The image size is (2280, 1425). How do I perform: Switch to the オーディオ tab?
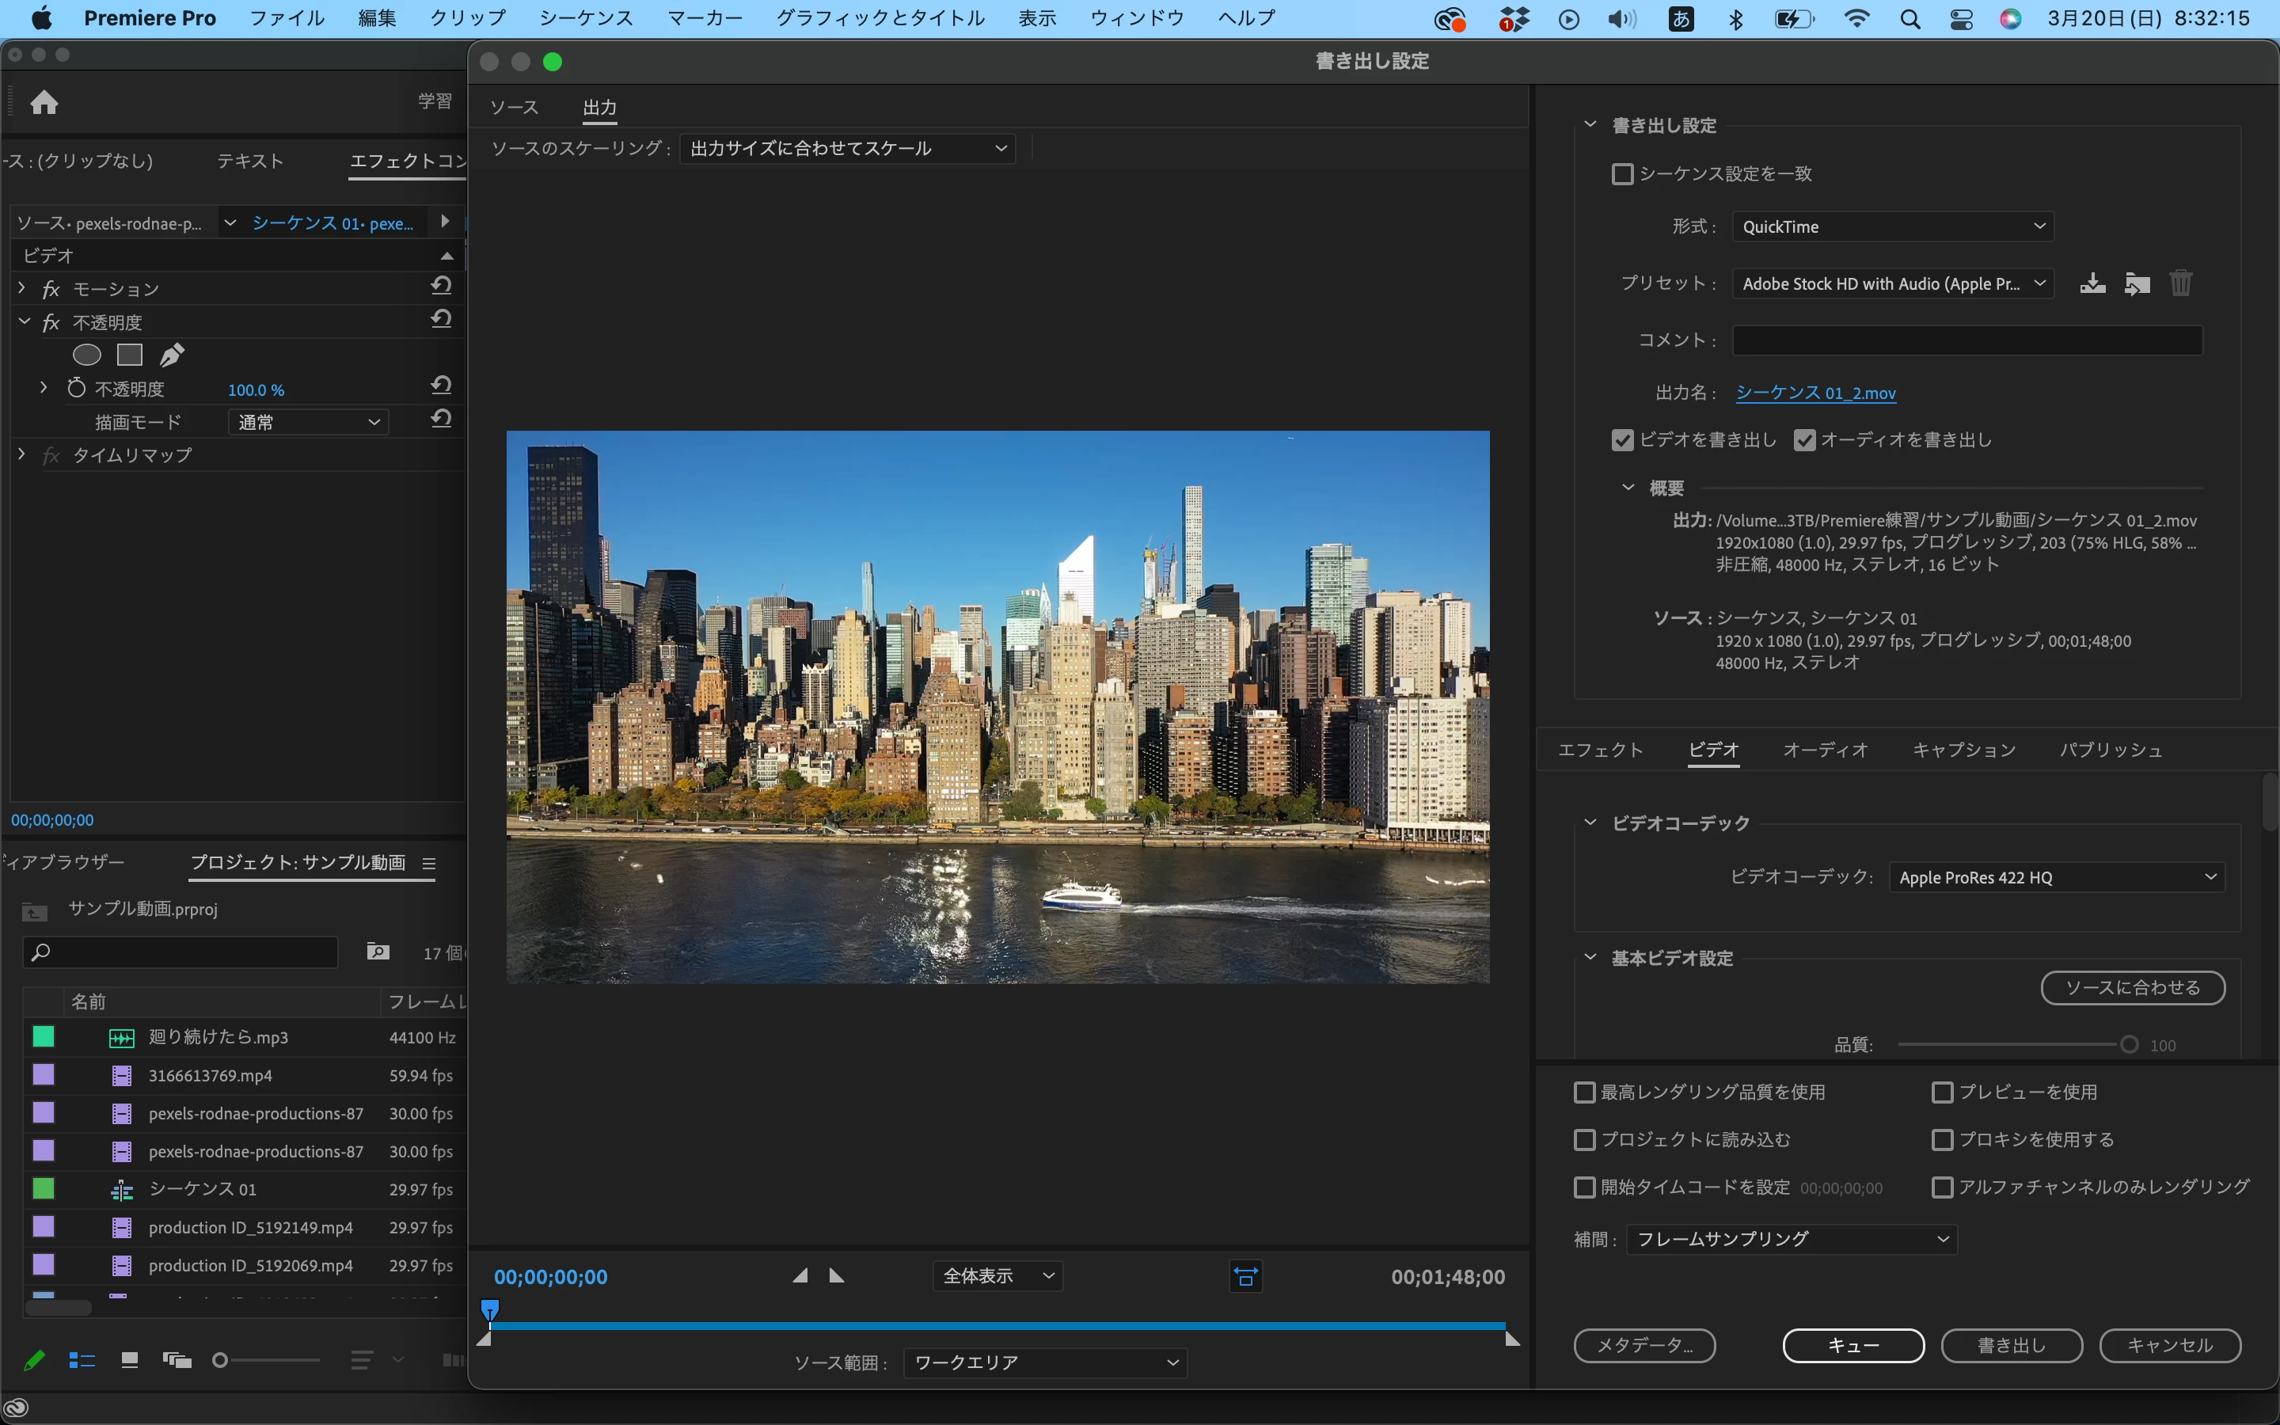click(x=1825, y=750)
